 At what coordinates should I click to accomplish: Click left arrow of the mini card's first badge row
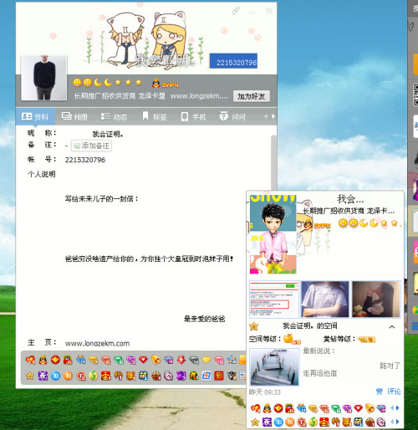pyautogui.click(x=392, y=408)
